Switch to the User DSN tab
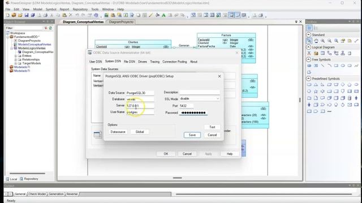The height and width of the screenshot is (203, 362). 96,61
